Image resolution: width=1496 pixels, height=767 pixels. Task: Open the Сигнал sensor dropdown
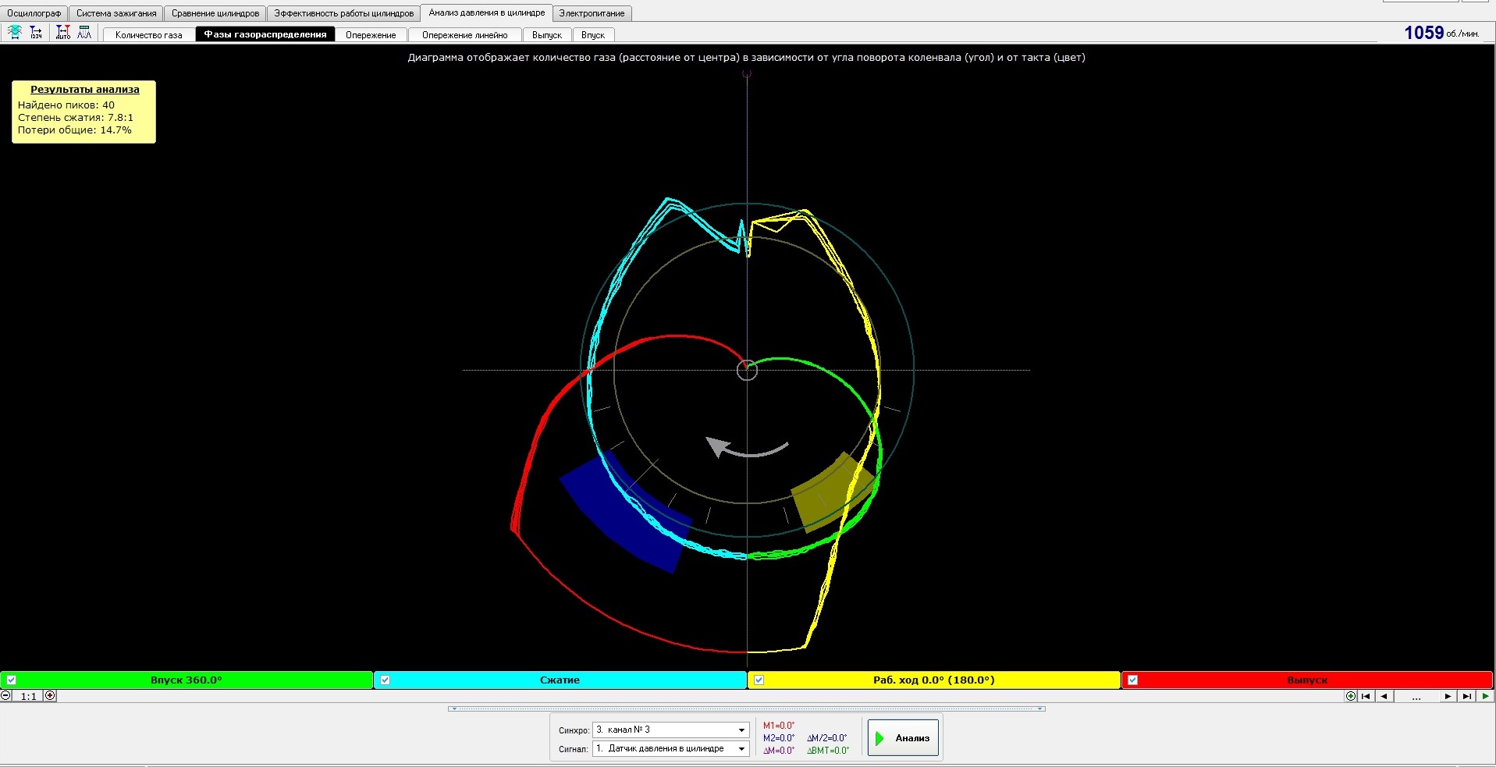(x=741, y=748)
